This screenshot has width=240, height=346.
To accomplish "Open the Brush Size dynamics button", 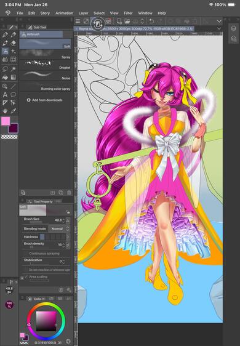I will pyautogui.click(x=68, y=220).
